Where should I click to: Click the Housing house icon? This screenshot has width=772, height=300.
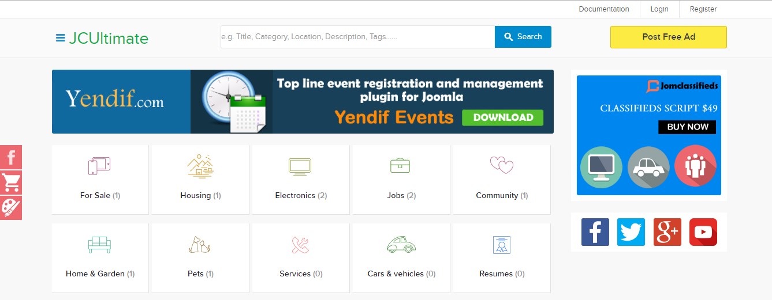200,165
